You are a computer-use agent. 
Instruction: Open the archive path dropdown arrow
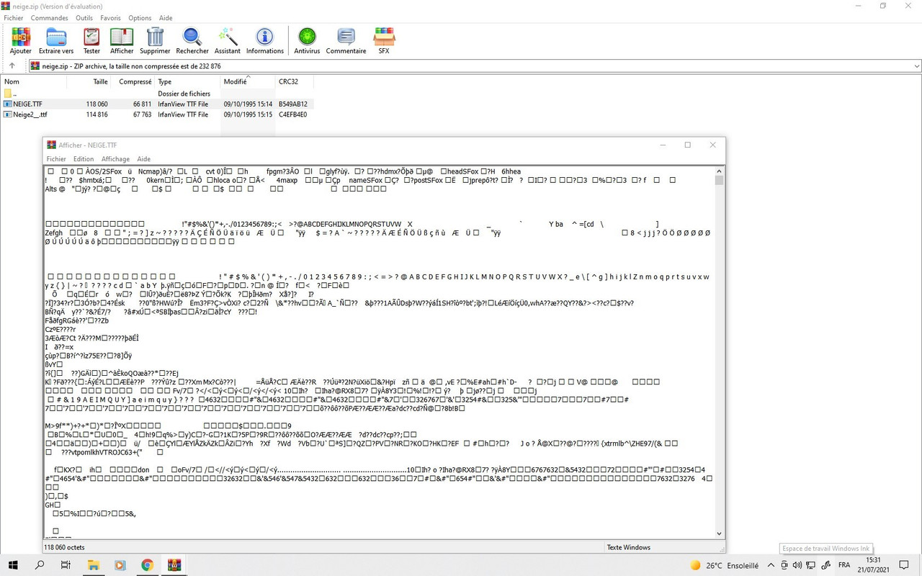[915, 66]
